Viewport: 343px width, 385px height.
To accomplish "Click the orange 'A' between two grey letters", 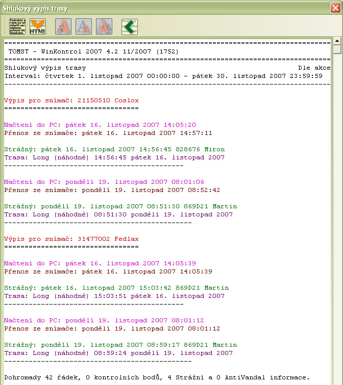I will coord(104,26).
